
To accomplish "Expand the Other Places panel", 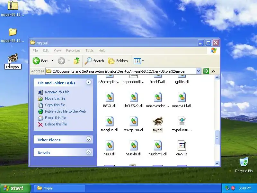I will (x=89, y=139).
